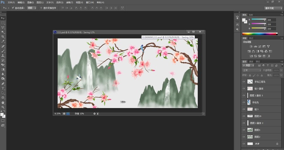Click the G value input field
The width and height of the screenshot is (284, 150).
point(271,24)
